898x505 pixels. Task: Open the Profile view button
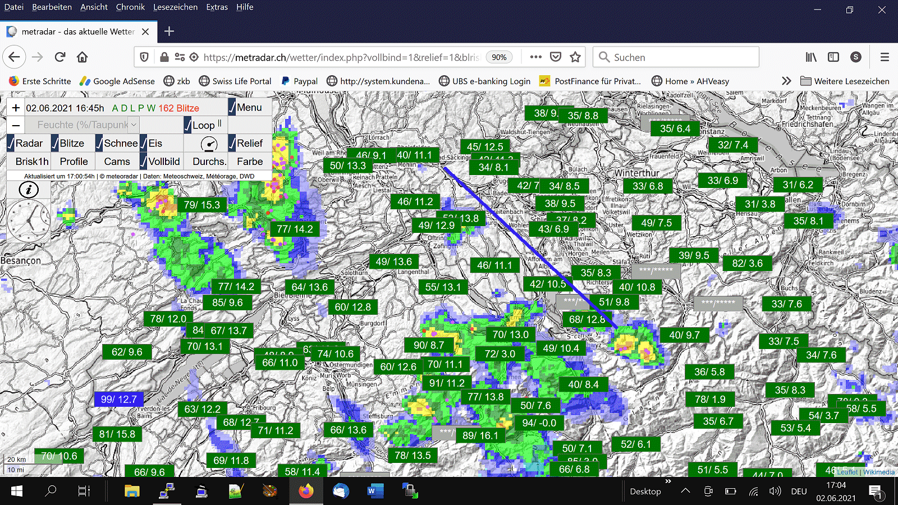(x=74, y=162)
